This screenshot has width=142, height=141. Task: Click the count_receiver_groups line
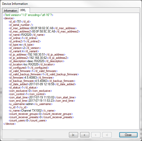click(41, 114)
